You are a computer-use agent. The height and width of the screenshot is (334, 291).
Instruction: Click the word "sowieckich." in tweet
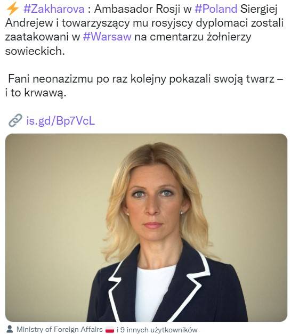pos(35,51)
